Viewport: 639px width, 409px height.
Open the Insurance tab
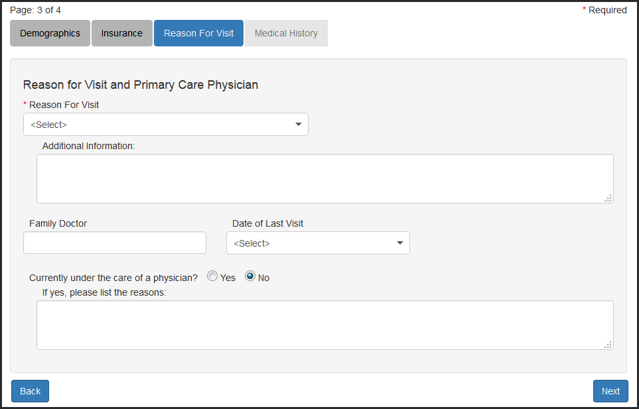[x=122, y=33]
